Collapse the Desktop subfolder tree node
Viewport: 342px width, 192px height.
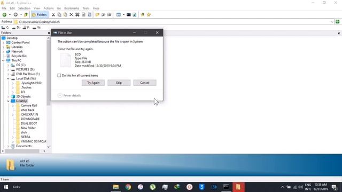click(x=8, y=101)
